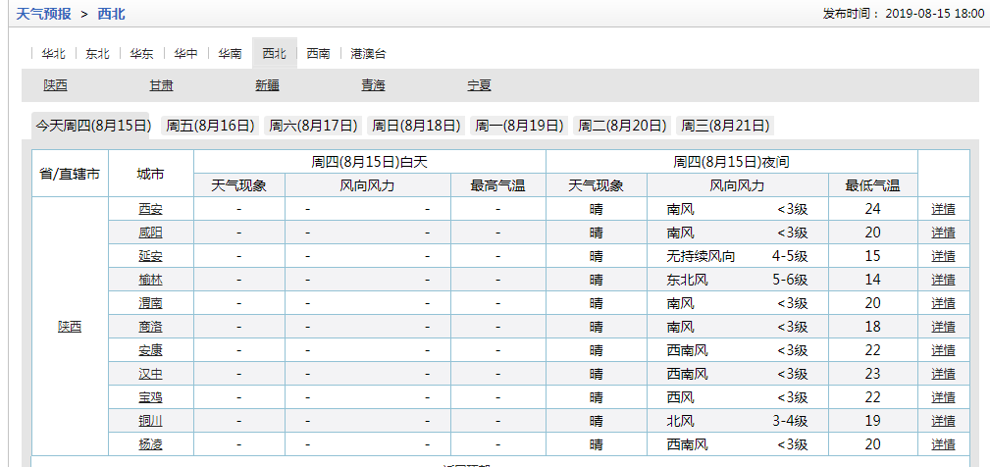The height and width of the screenshot is (467, 990).
Task: Open 详情 for the 延安 row
Action: coord(943,256)
